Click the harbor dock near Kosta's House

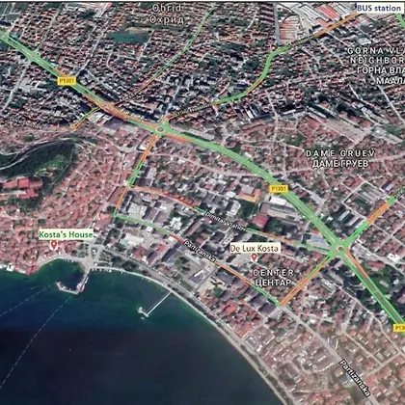click(72, 285)
